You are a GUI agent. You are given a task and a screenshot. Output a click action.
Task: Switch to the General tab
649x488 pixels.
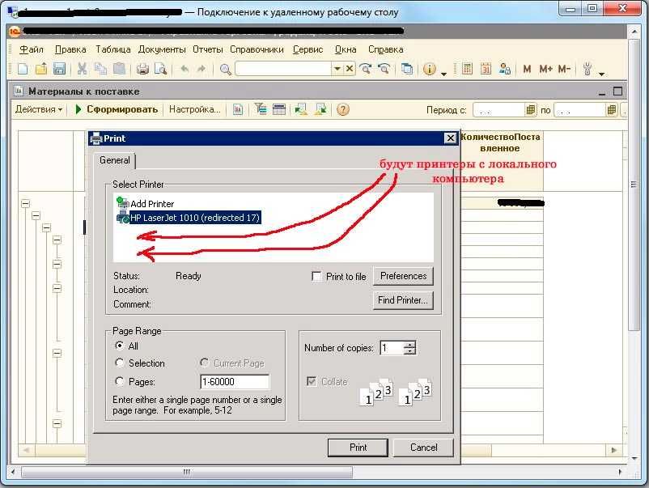pos(114,160)
